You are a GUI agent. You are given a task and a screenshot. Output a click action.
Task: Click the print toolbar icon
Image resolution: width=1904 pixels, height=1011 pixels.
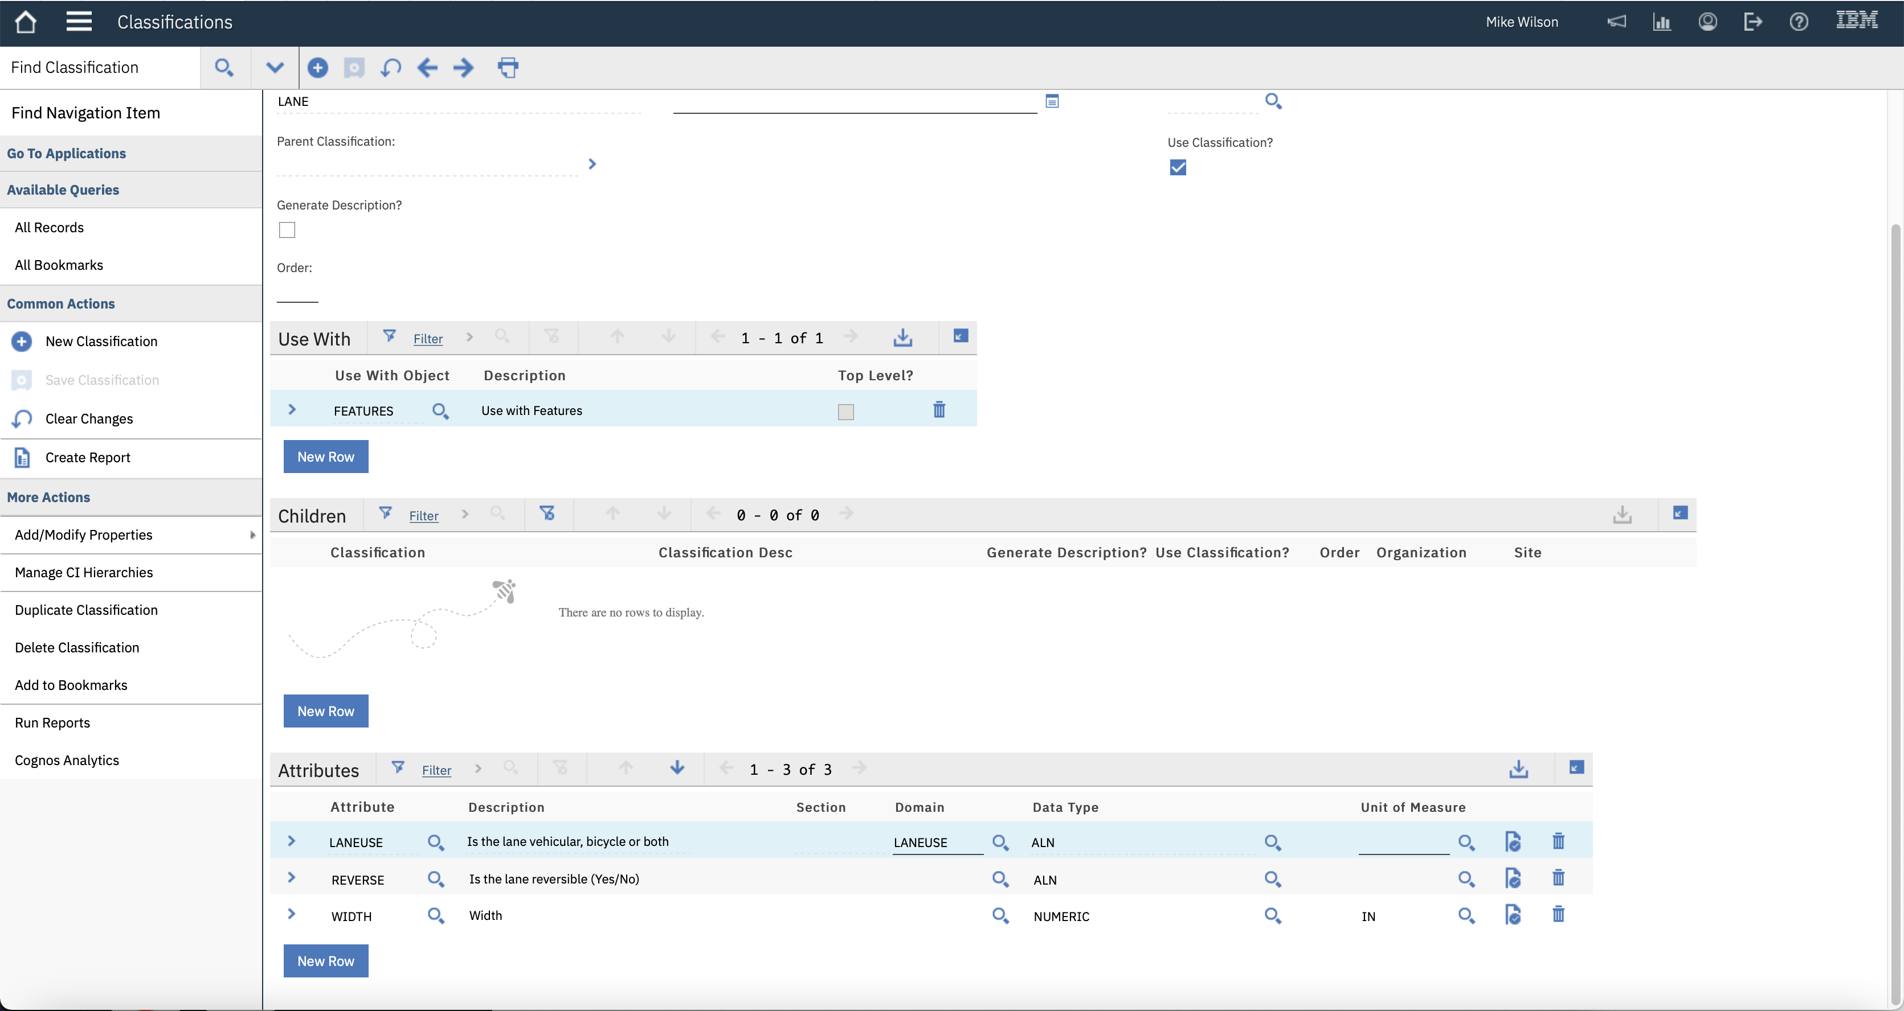[x=508, y=68]
